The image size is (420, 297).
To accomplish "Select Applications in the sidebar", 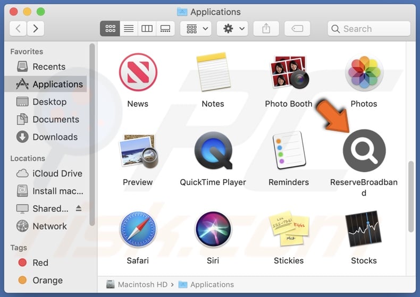I will point(46,84).
